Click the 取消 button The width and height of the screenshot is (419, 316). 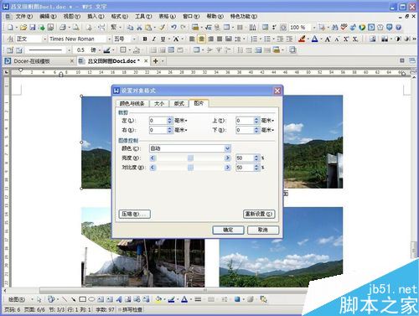click(262, 230)
